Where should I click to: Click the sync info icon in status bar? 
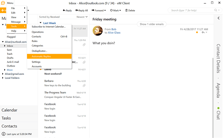pyautogui.click(x=4, y=134)
